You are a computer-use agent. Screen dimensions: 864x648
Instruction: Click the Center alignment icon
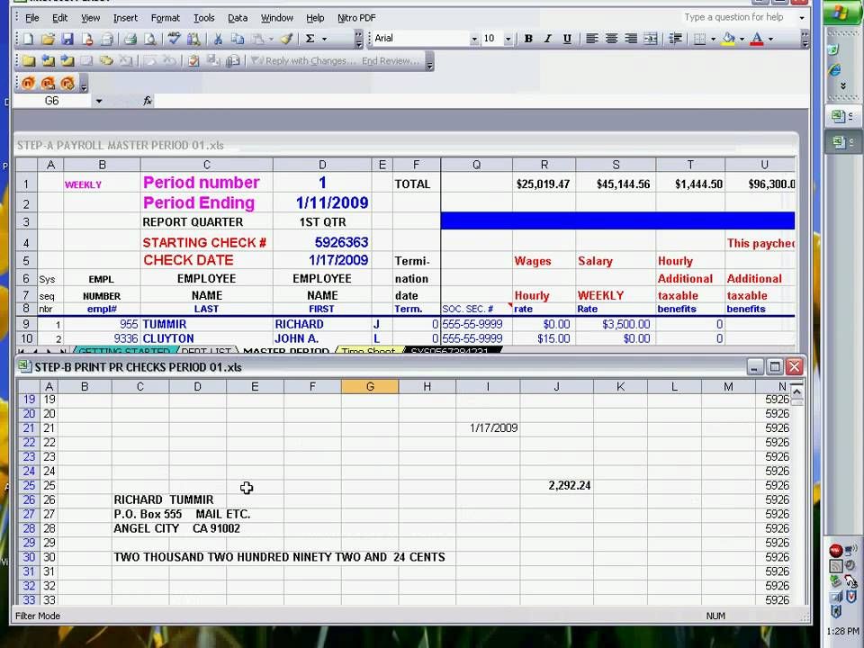coord(611,39)
